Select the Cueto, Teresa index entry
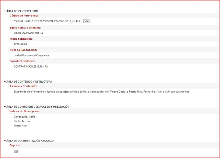The height and width of the screenshot is (158, 220). pos(21,121)
